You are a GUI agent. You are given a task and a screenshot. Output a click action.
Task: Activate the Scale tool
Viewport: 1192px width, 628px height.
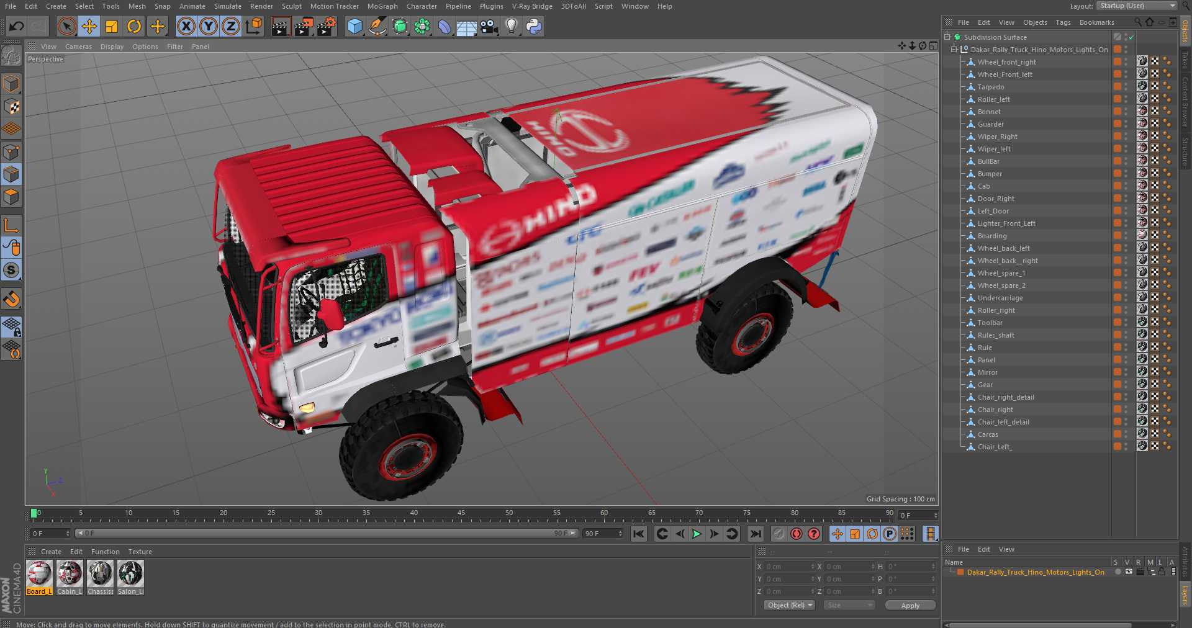[112, 26]
